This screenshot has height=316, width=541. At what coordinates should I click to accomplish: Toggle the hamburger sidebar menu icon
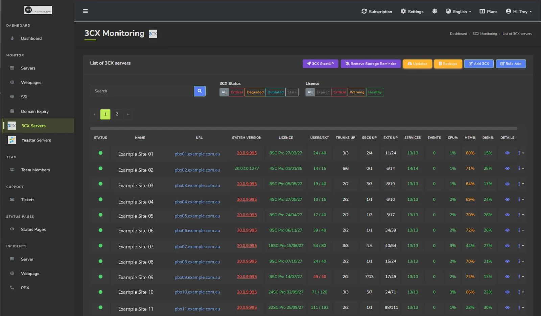pos(86,11)
